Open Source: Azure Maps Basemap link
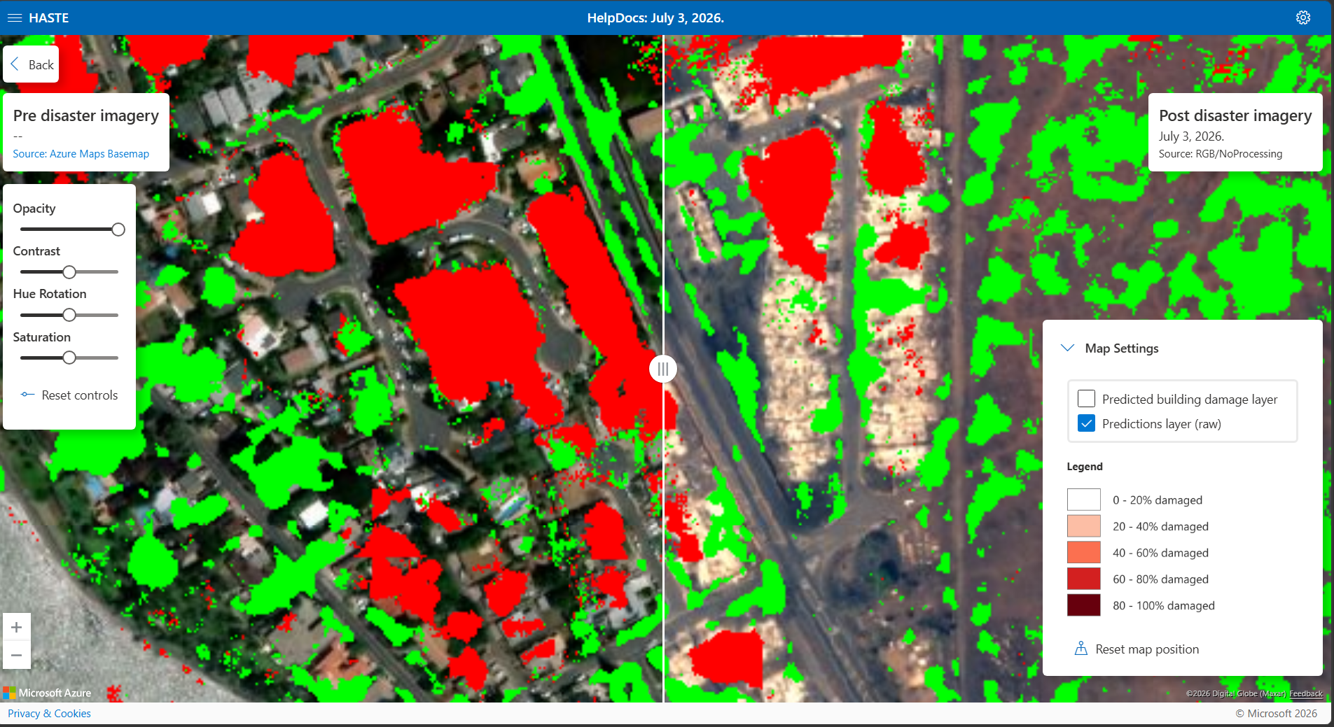 pos(81,154)
